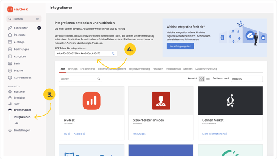
Task: Click the Erweiterungen store icon
Action: [x=10, y=110]
